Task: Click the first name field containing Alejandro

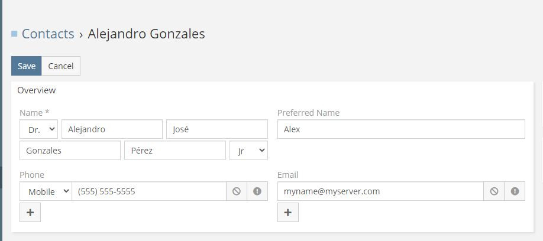Action: tap(112, 129)
